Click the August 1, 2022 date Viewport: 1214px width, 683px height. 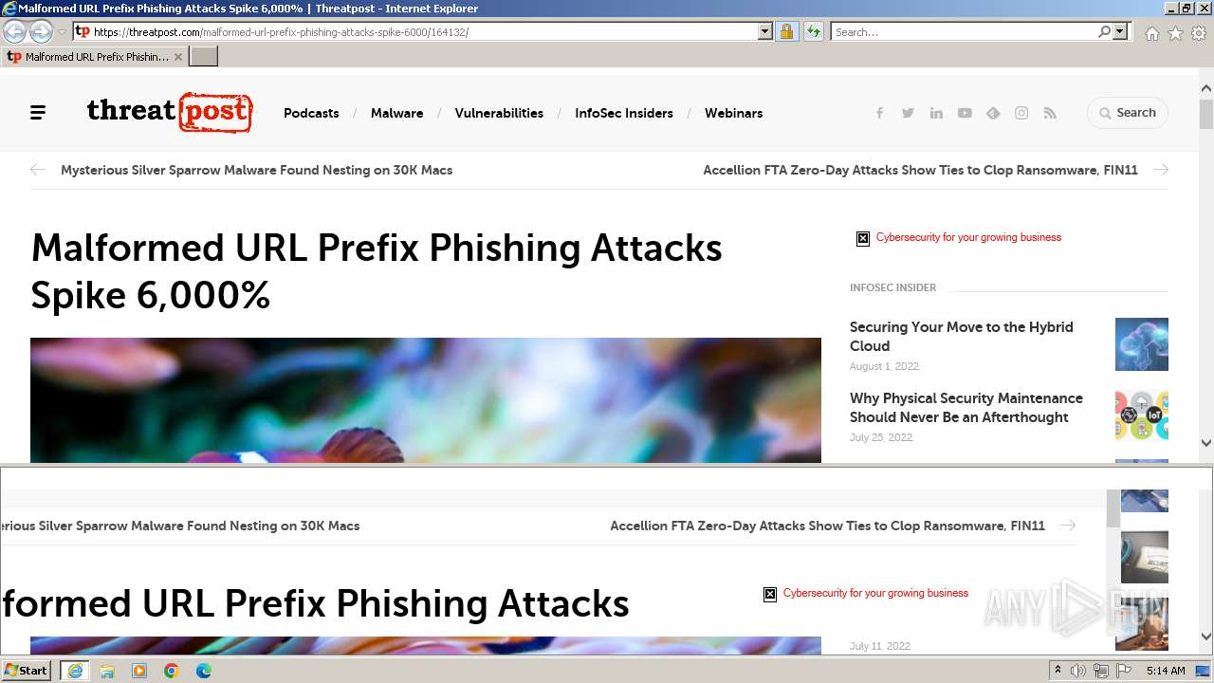pyautogui.click(x=884, y=366)
